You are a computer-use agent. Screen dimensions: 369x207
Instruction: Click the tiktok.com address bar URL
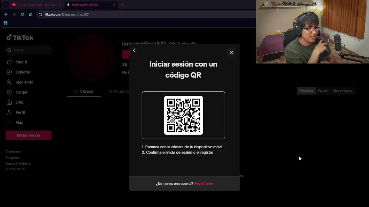[x=67, y=14]
